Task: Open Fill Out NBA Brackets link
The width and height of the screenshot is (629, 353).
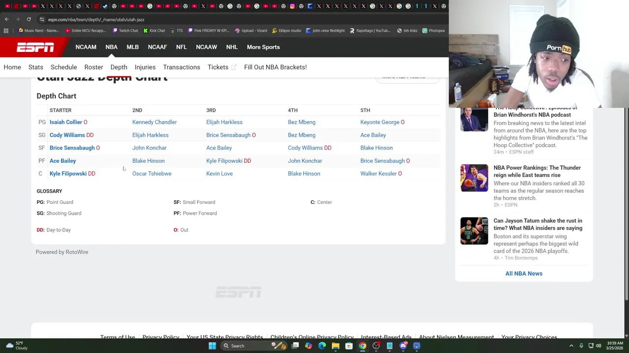Action: tap(275, 67)
